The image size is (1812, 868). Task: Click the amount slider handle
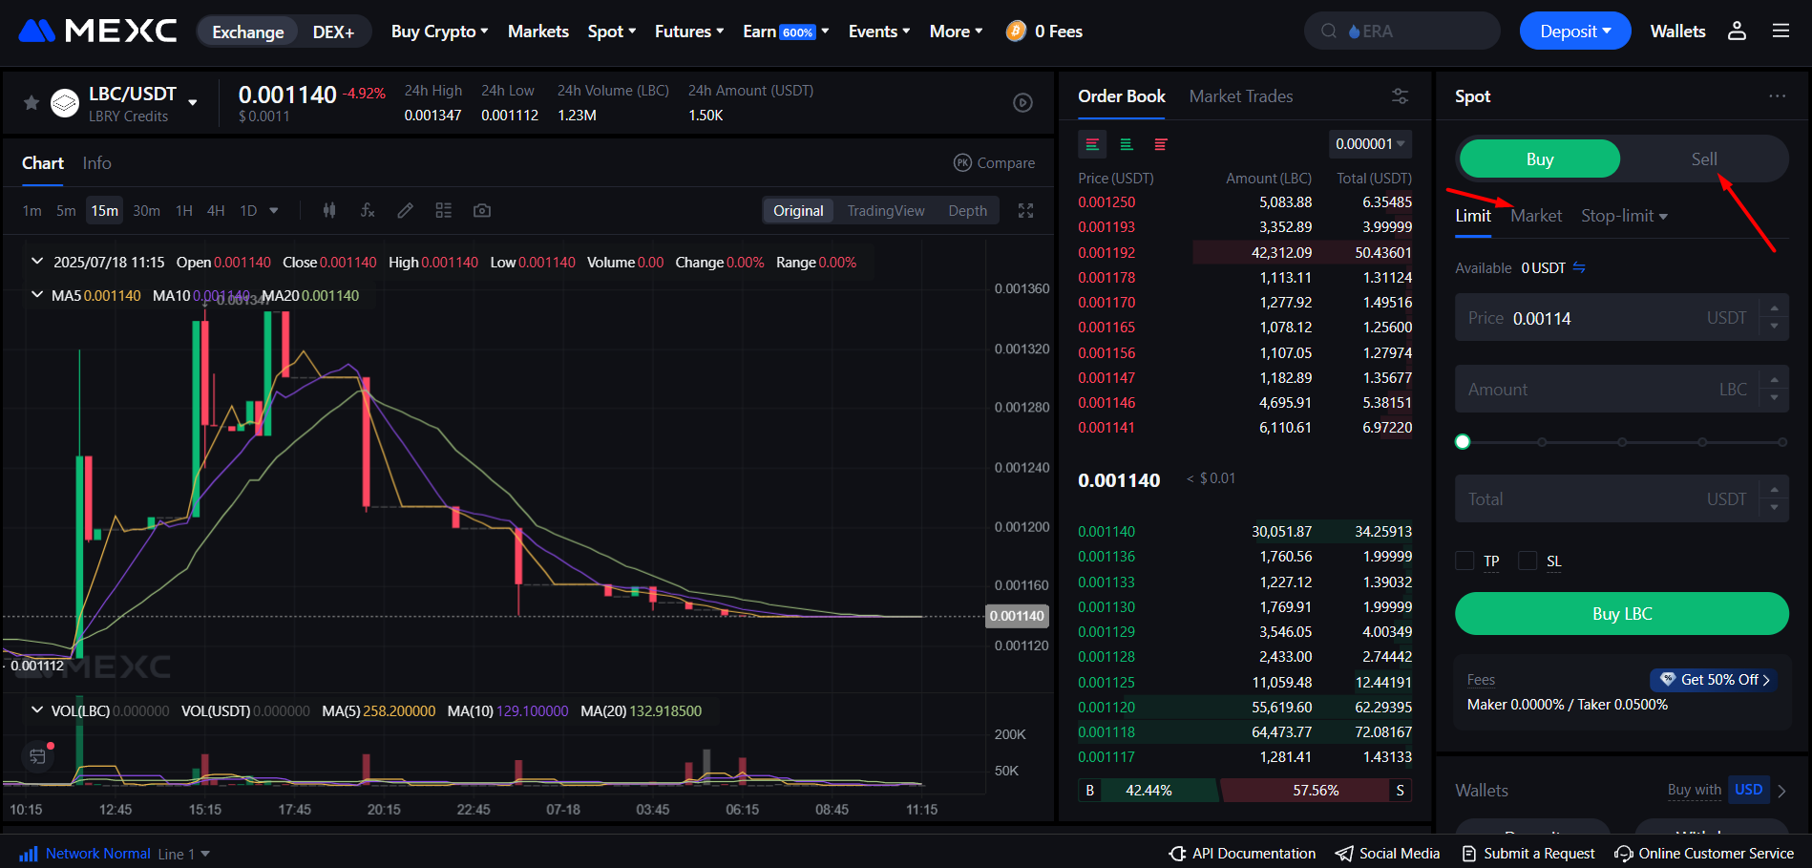[x=1463, y=442]
